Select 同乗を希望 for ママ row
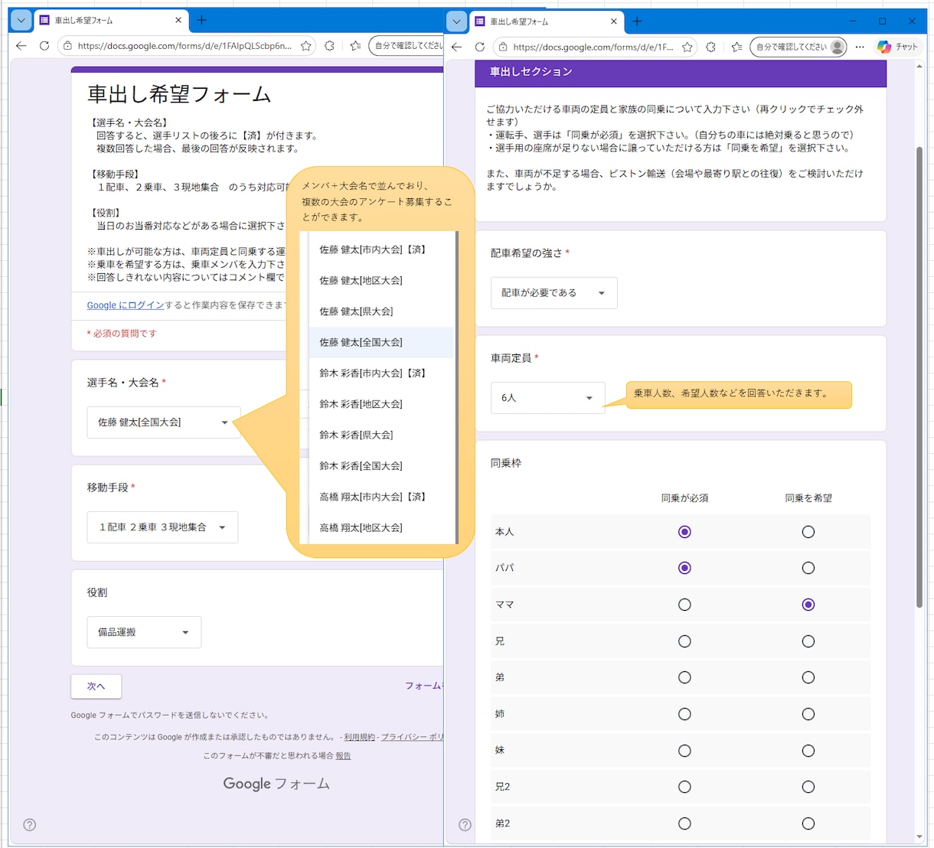The width and height of the screenshot is (934, 848). tap(808, 605)
